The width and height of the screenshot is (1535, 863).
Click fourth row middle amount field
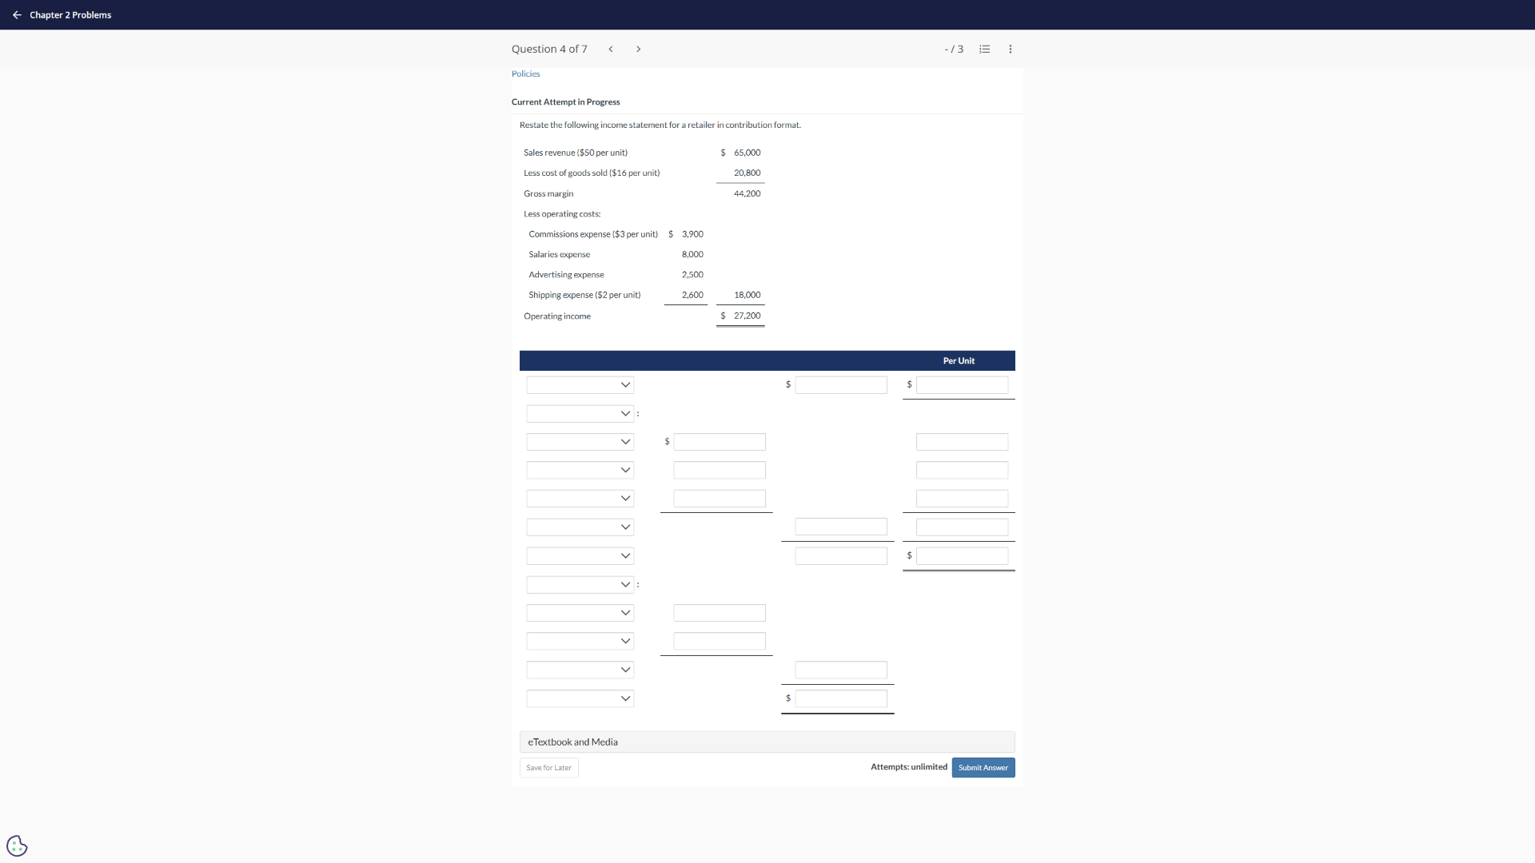click(x=720, y=471)
